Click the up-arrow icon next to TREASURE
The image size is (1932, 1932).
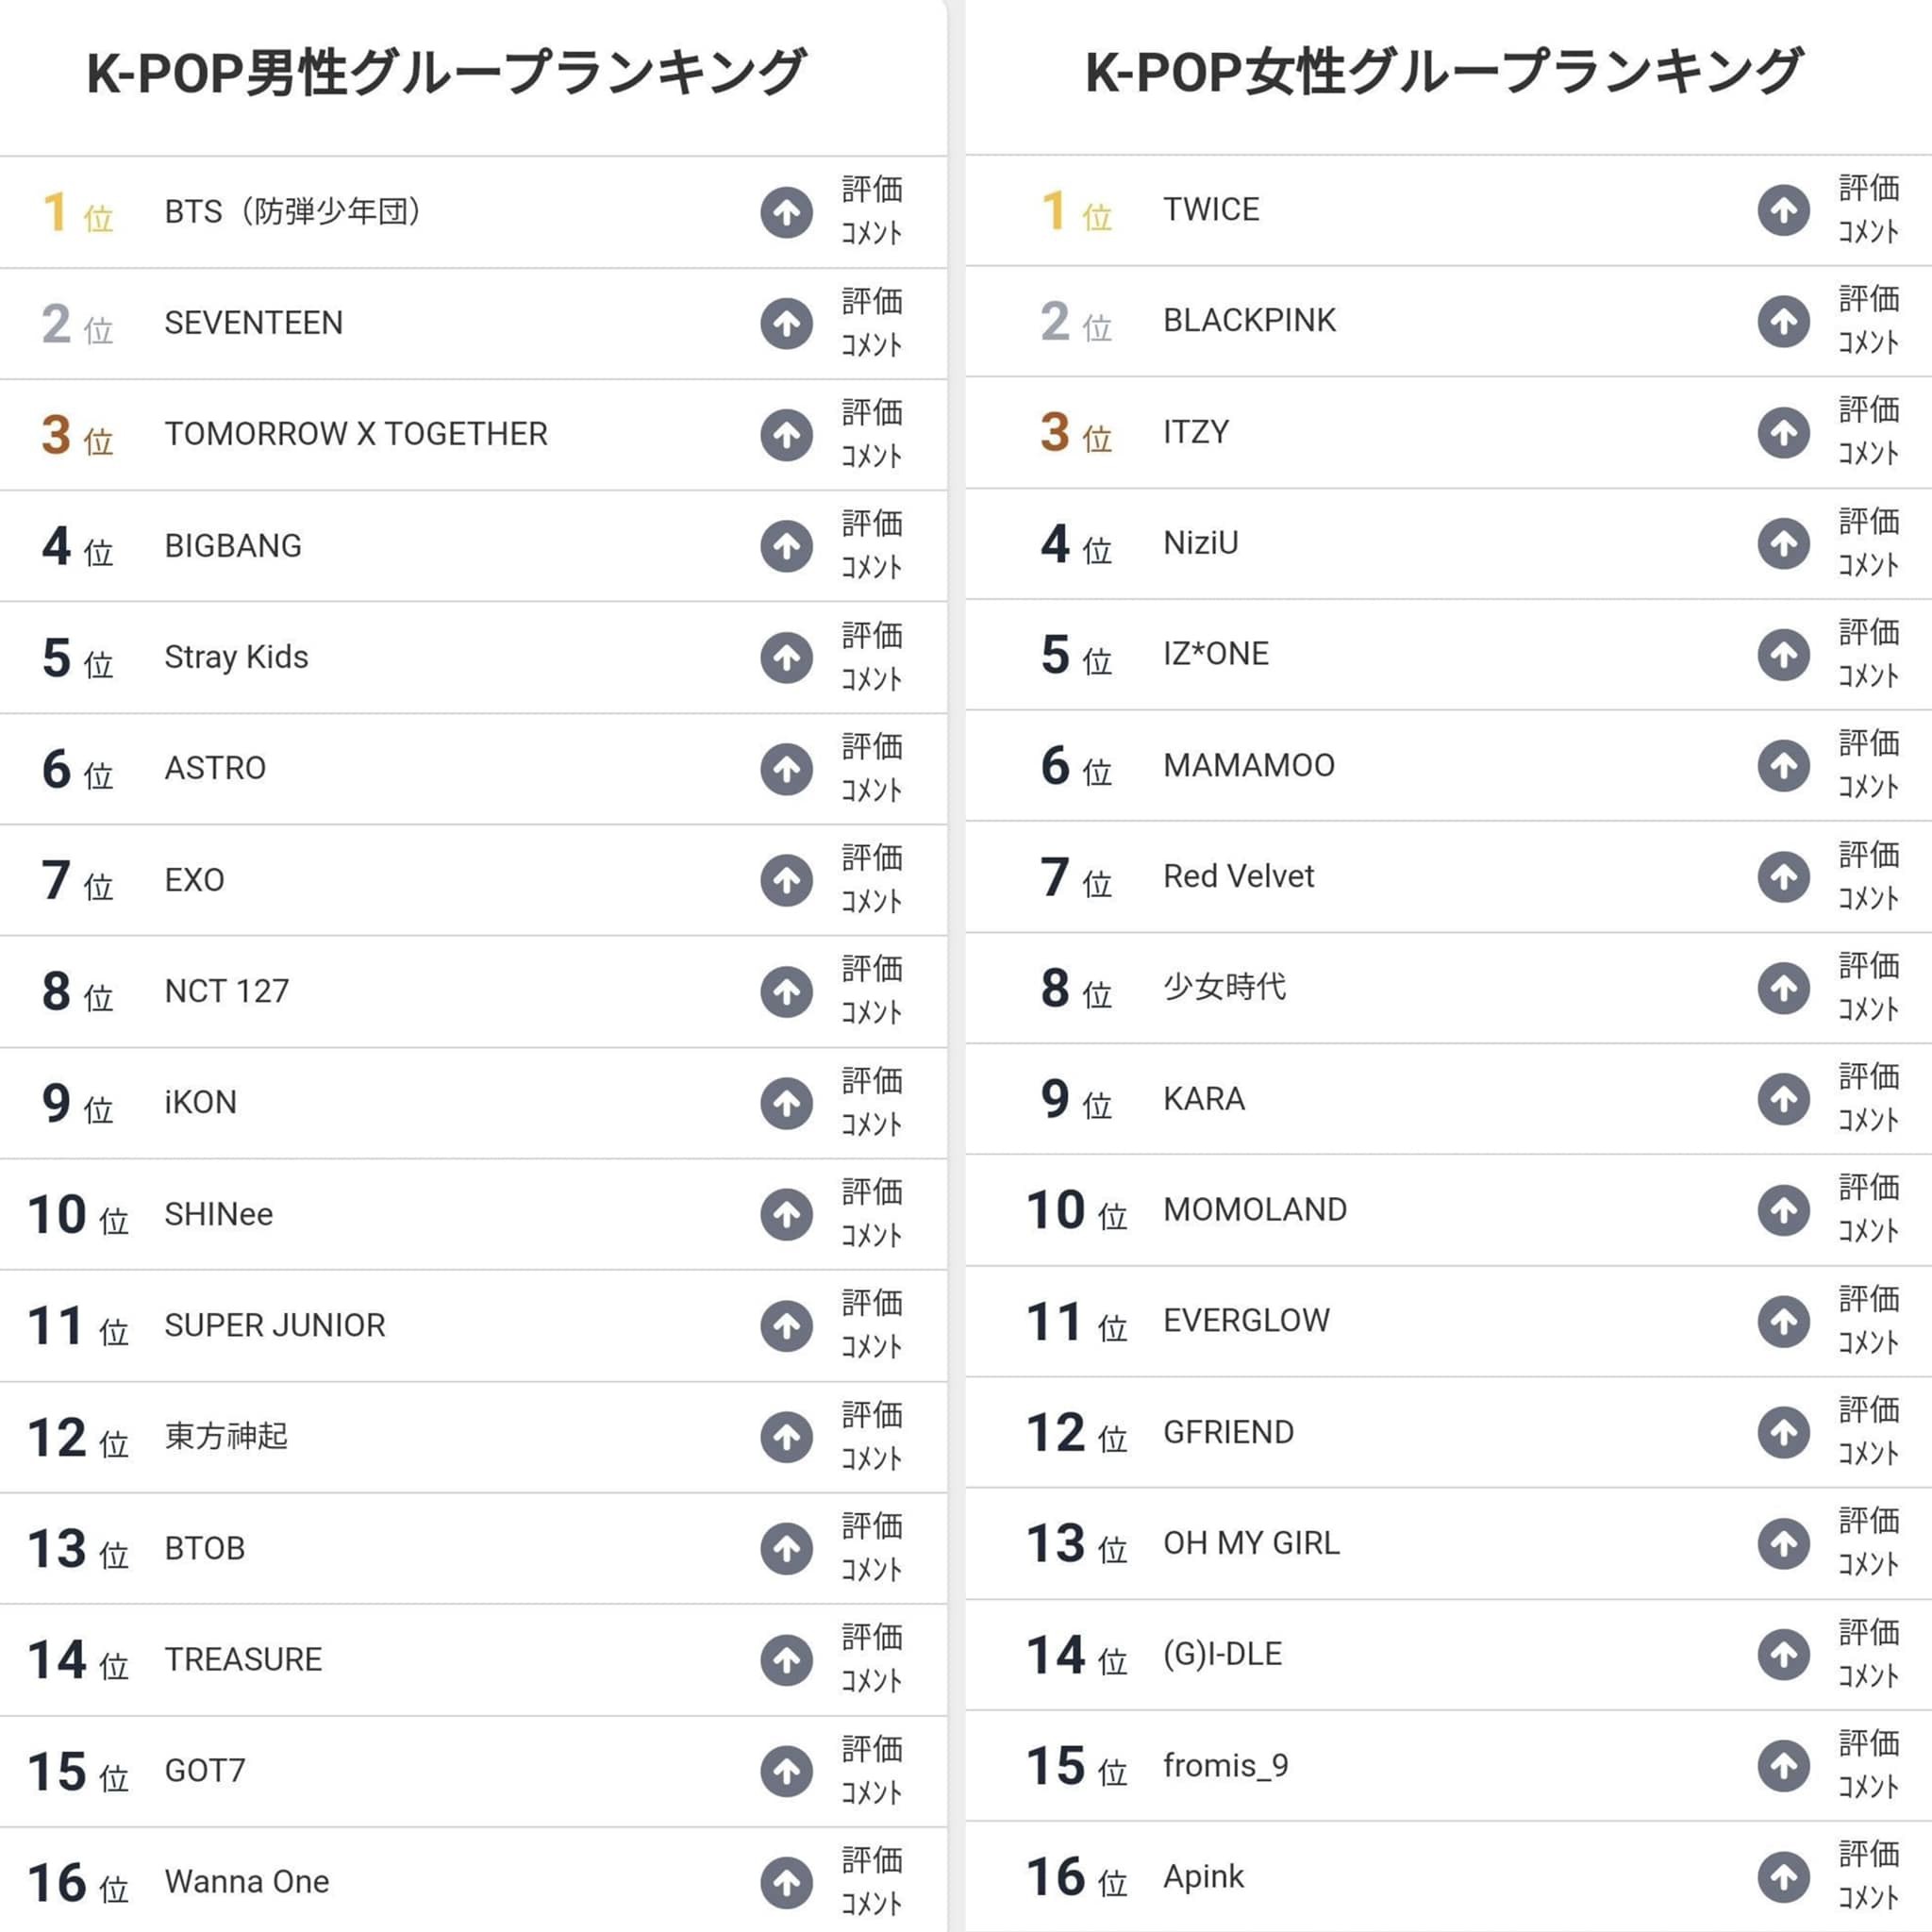coord(786,1659)
